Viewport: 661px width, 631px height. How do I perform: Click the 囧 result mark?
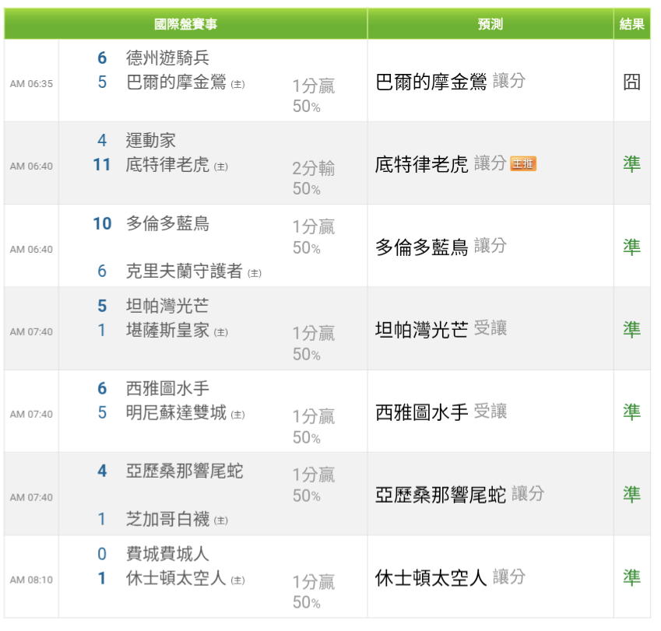[x=632, y=82]
